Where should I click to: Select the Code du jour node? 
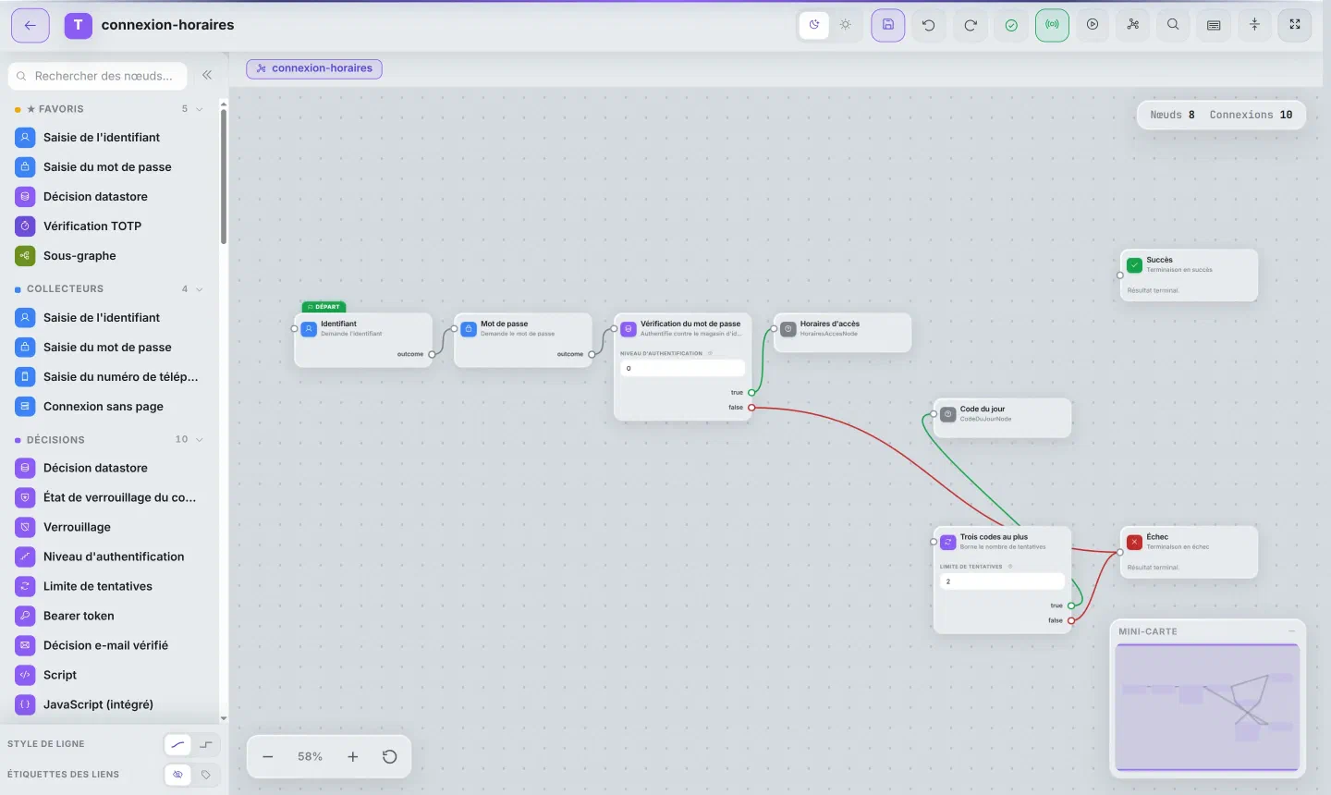[x=1003, y=418]
